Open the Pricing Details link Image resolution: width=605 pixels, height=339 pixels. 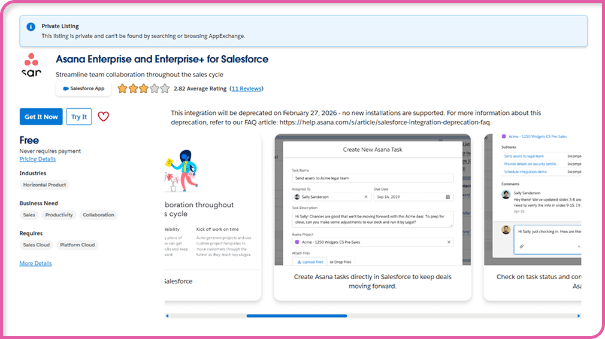pos(38,159)
